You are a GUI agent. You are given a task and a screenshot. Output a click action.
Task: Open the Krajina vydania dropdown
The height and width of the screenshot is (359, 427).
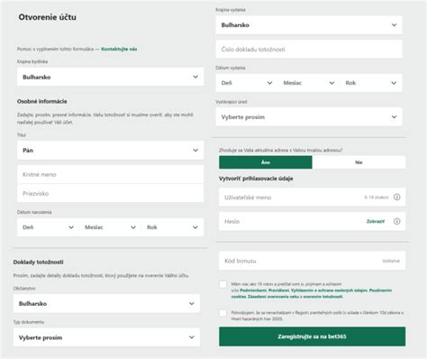coord(309,25)
